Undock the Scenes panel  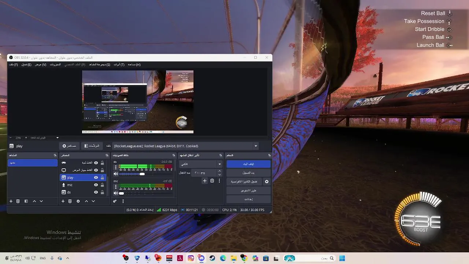[55, 155]
